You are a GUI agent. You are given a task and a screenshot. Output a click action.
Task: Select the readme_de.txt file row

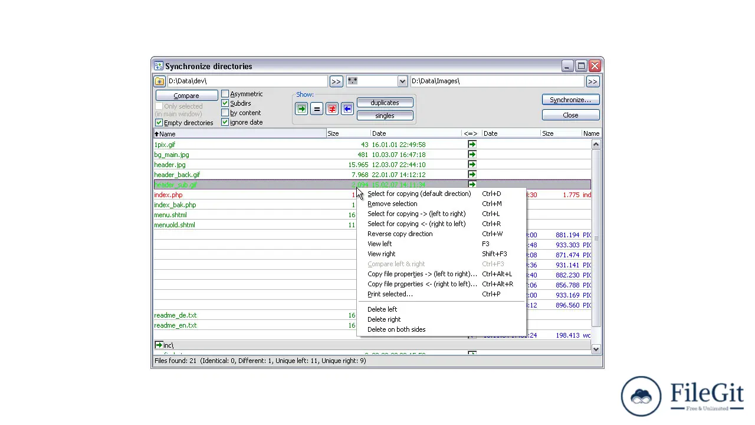tap(255, 315)
